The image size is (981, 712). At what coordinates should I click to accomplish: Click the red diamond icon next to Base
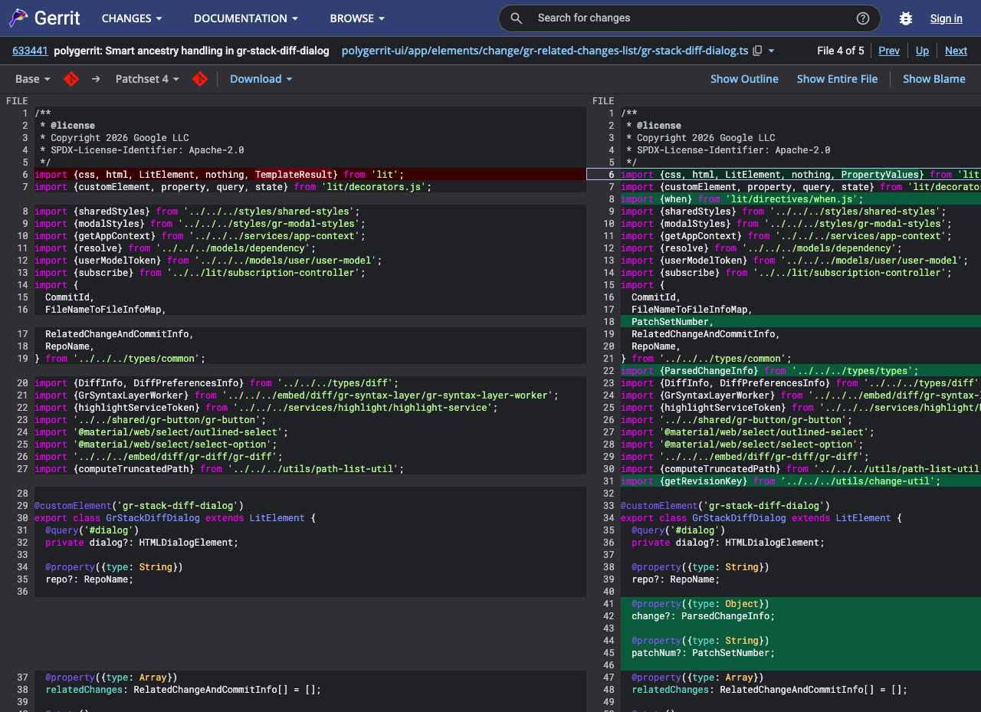[x=71, y=79]
